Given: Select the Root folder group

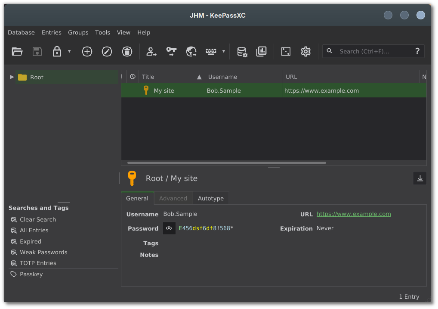Looking at the screenshot, I should [67, 77].
